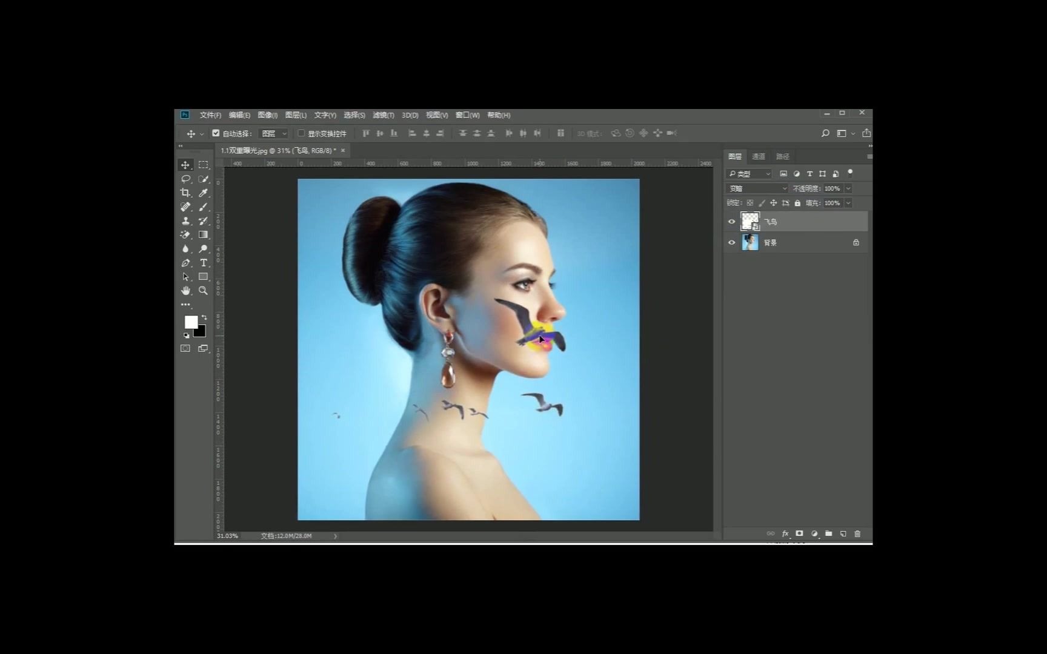Add a layer style with fx icon
The image size is (1047, 654).
(x=785, y=533)
